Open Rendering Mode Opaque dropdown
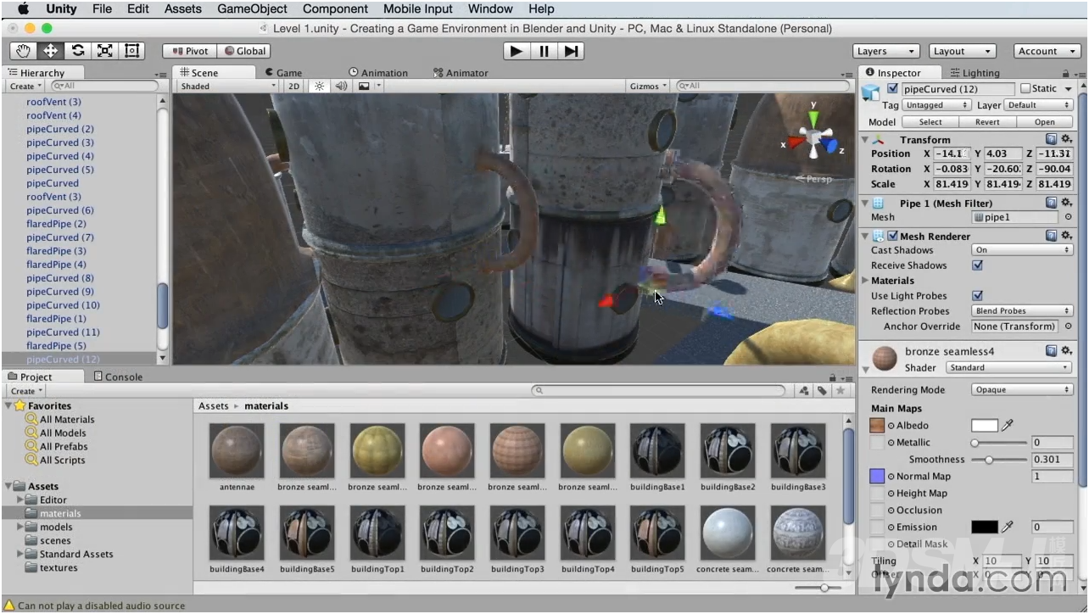Image resolution: width=1089 pixels, height=614 pixels. click(1022, 390)
